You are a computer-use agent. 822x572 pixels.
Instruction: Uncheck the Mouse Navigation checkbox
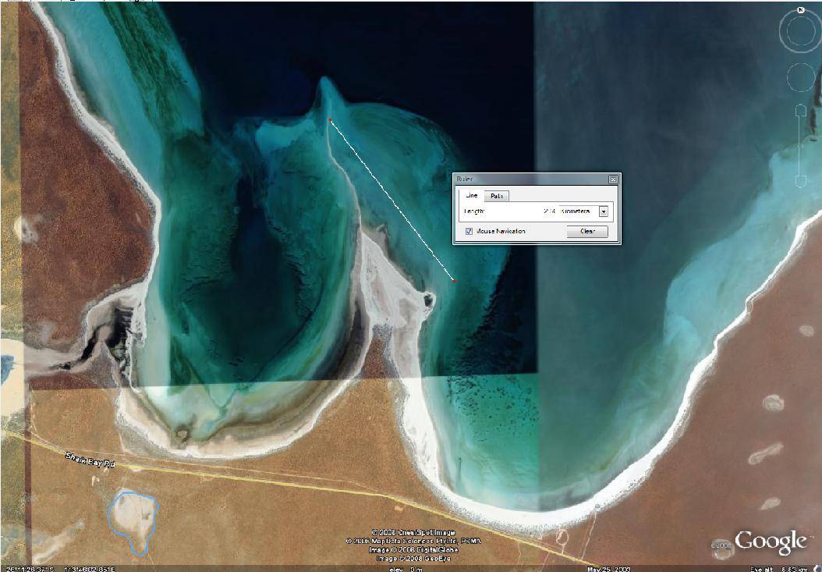469,232
